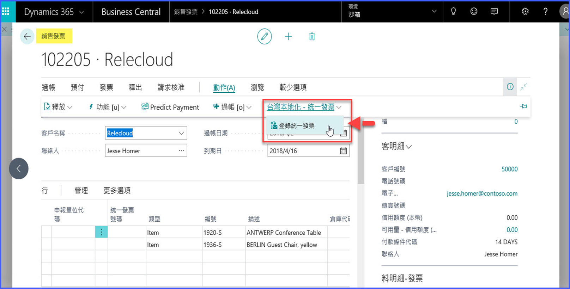Open the 預付 tab
570x289 pixels.
coord(78,87)
